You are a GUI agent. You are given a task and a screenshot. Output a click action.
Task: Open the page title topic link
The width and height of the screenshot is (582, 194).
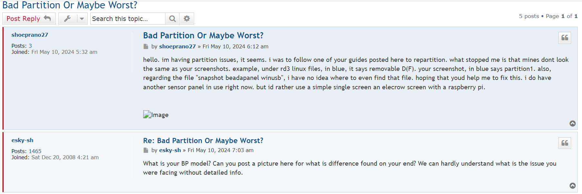point(70,5)
